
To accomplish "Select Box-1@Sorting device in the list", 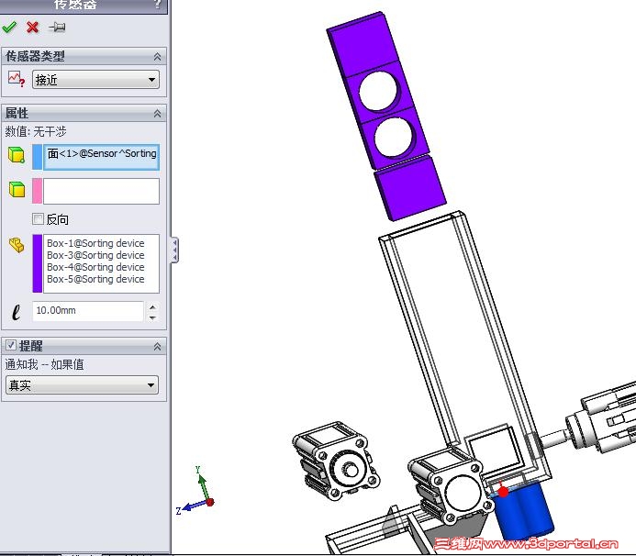I will click(x=95, y=243).
